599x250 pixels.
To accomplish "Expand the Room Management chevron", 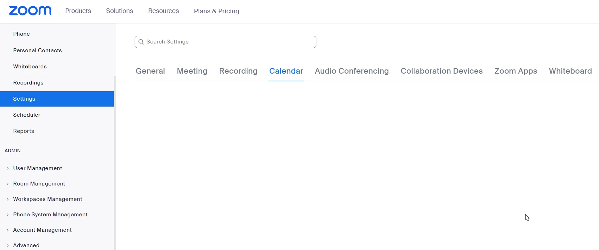I will tap(8, 184).
